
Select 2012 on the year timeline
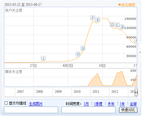point(115,92)
